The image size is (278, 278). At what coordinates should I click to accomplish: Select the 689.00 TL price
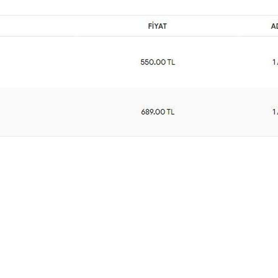(157, 112)
